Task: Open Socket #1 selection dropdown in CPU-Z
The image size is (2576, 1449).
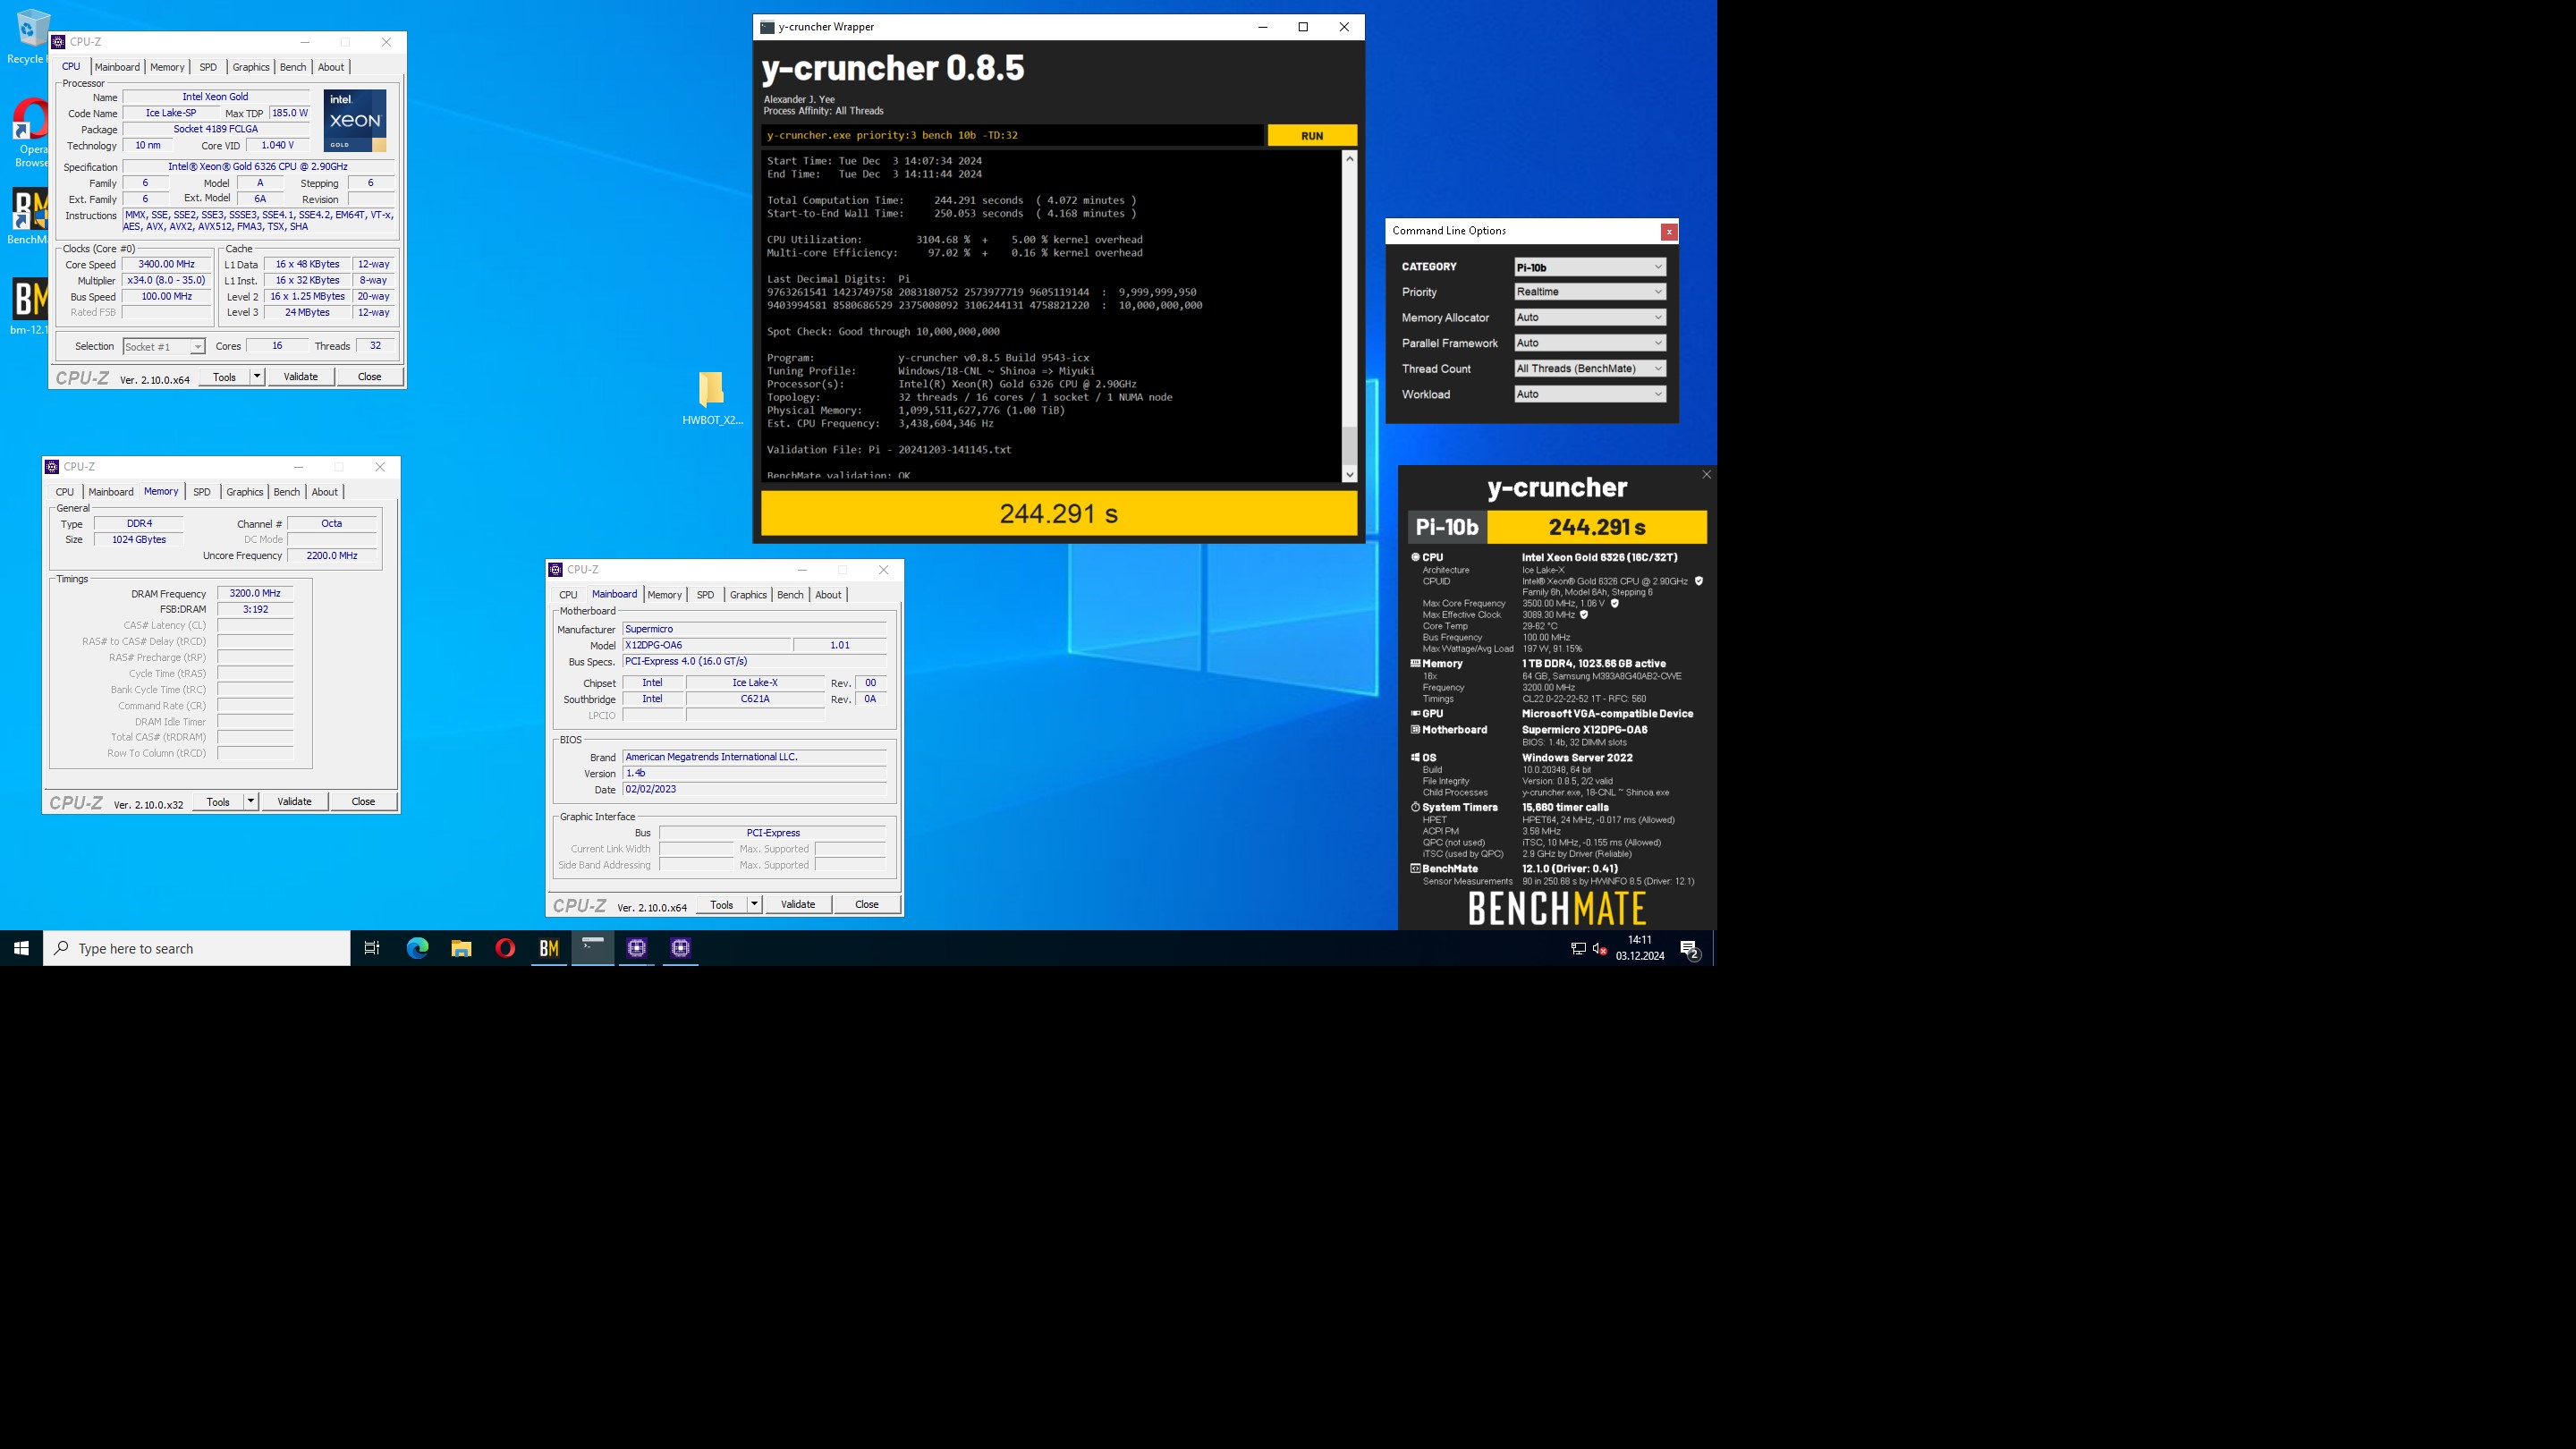Action: point(164,347)
